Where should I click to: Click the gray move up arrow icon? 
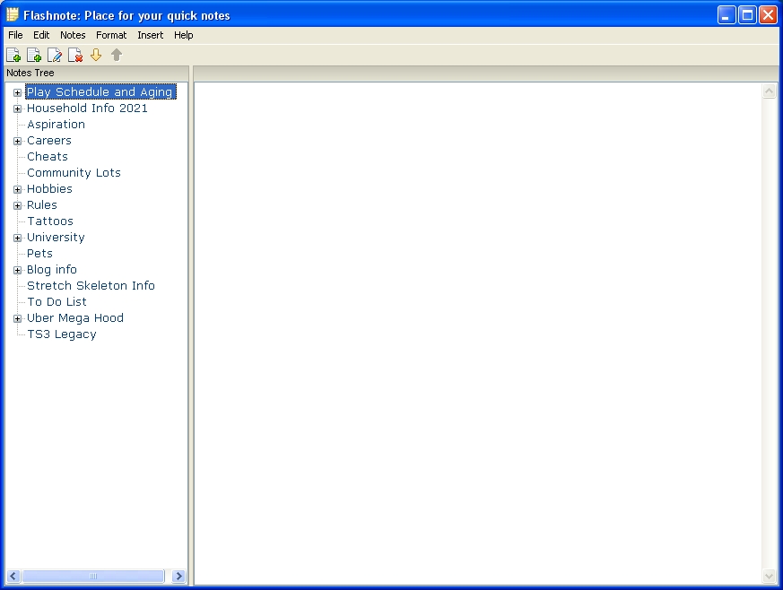[x=117, y=55]
